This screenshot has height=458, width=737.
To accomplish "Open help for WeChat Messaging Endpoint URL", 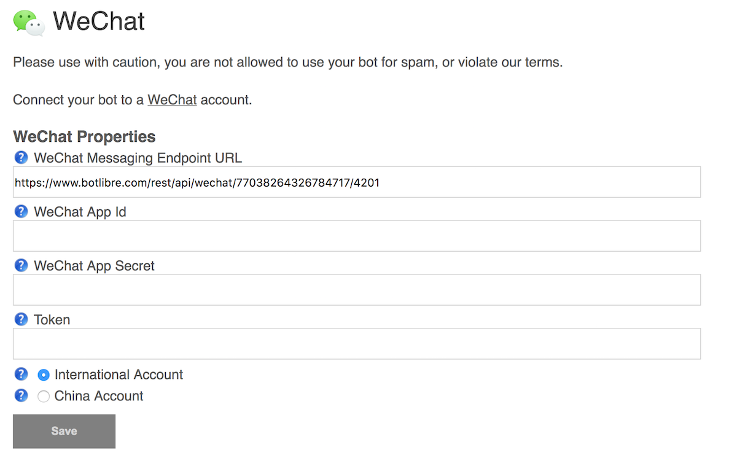I will click(21, 158).
